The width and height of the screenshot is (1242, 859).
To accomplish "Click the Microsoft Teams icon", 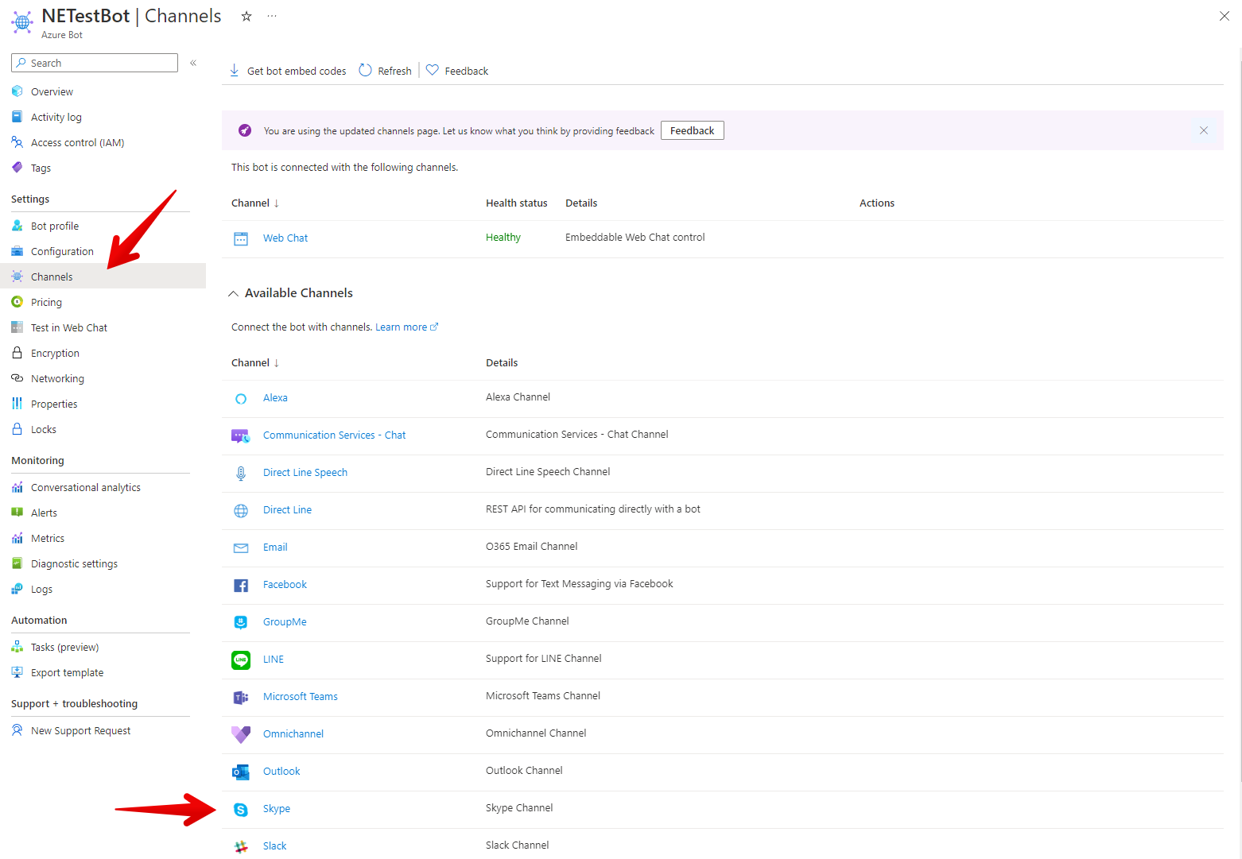I will coord(241,697).
